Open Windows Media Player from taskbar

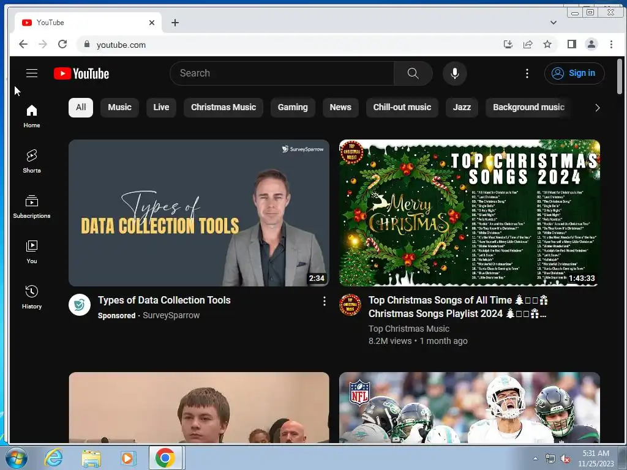click(128, 458)
